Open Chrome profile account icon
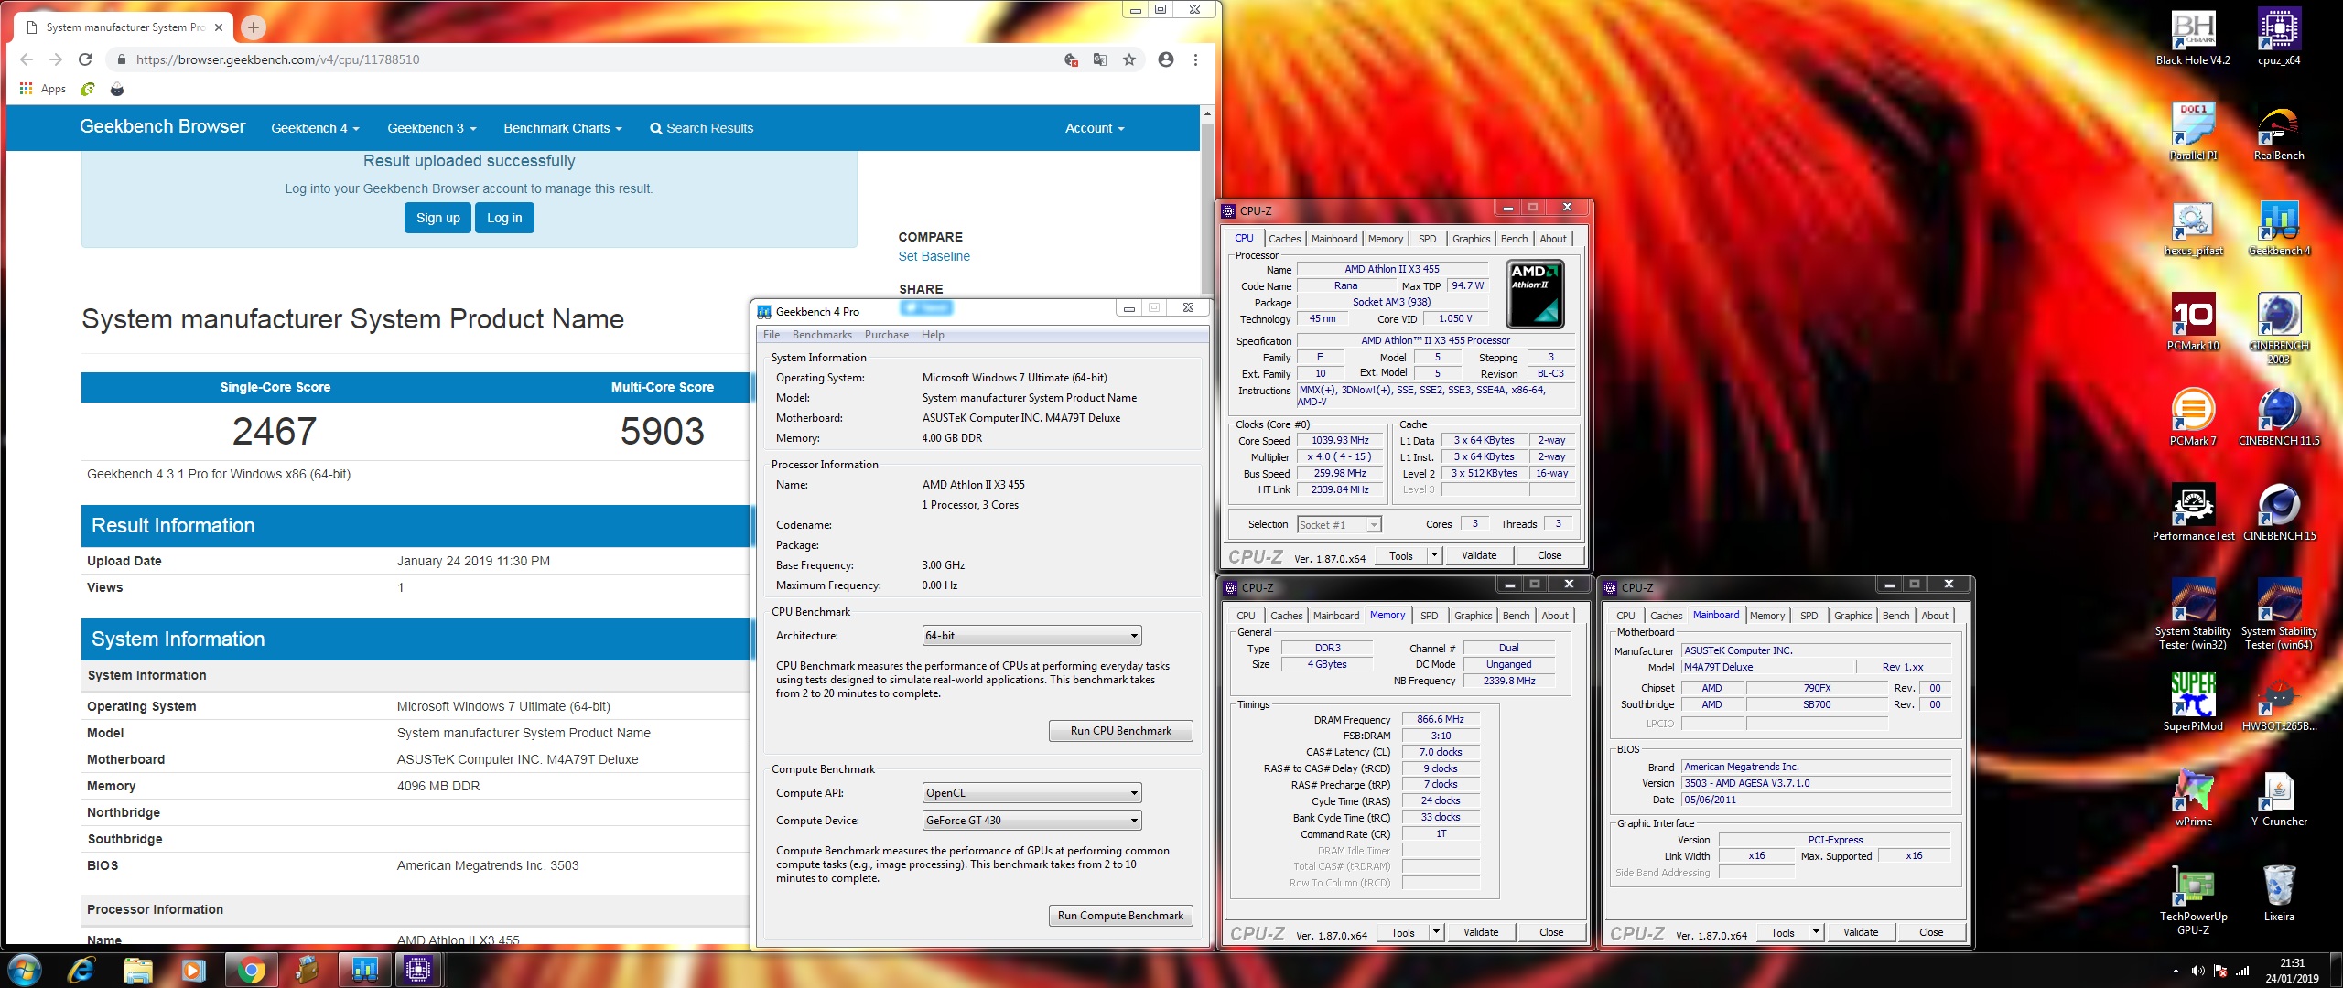 tap(1165, 59)
